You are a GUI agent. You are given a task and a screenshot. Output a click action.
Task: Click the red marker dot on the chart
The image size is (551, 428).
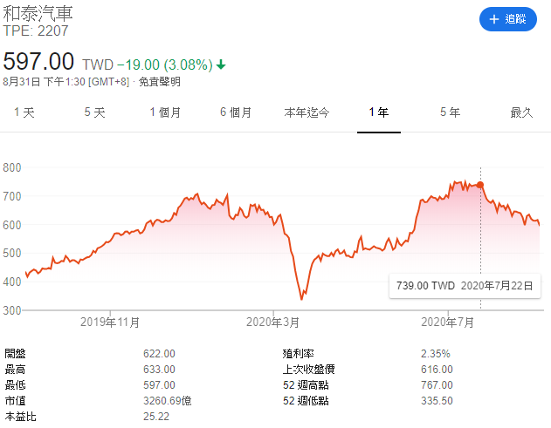point(480,185)
